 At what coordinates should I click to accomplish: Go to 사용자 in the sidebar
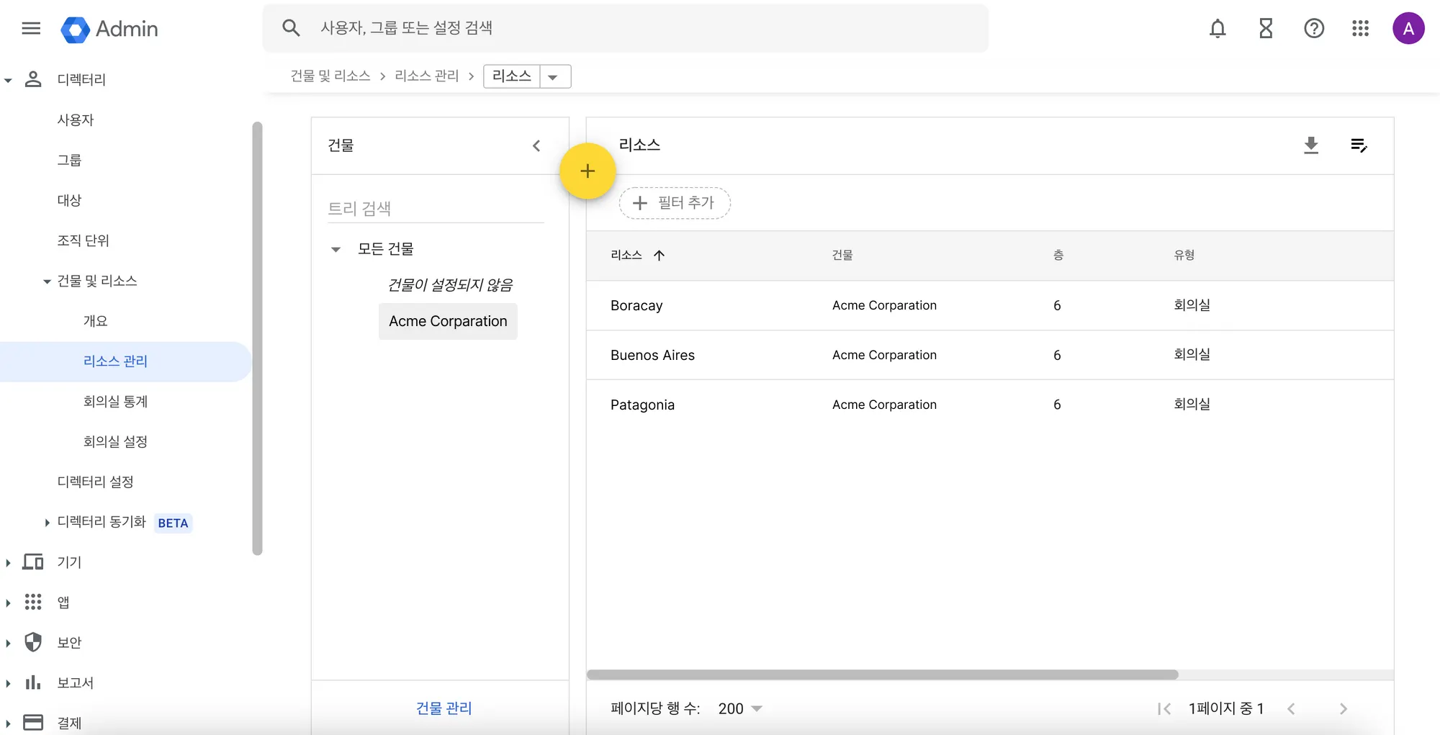click(x=76, y=120)
